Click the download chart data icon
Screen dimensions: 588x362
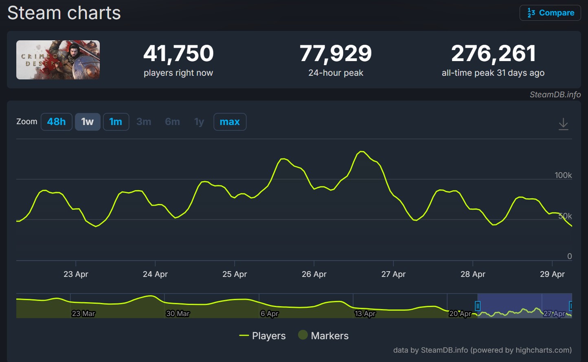[x=563, y=124]
